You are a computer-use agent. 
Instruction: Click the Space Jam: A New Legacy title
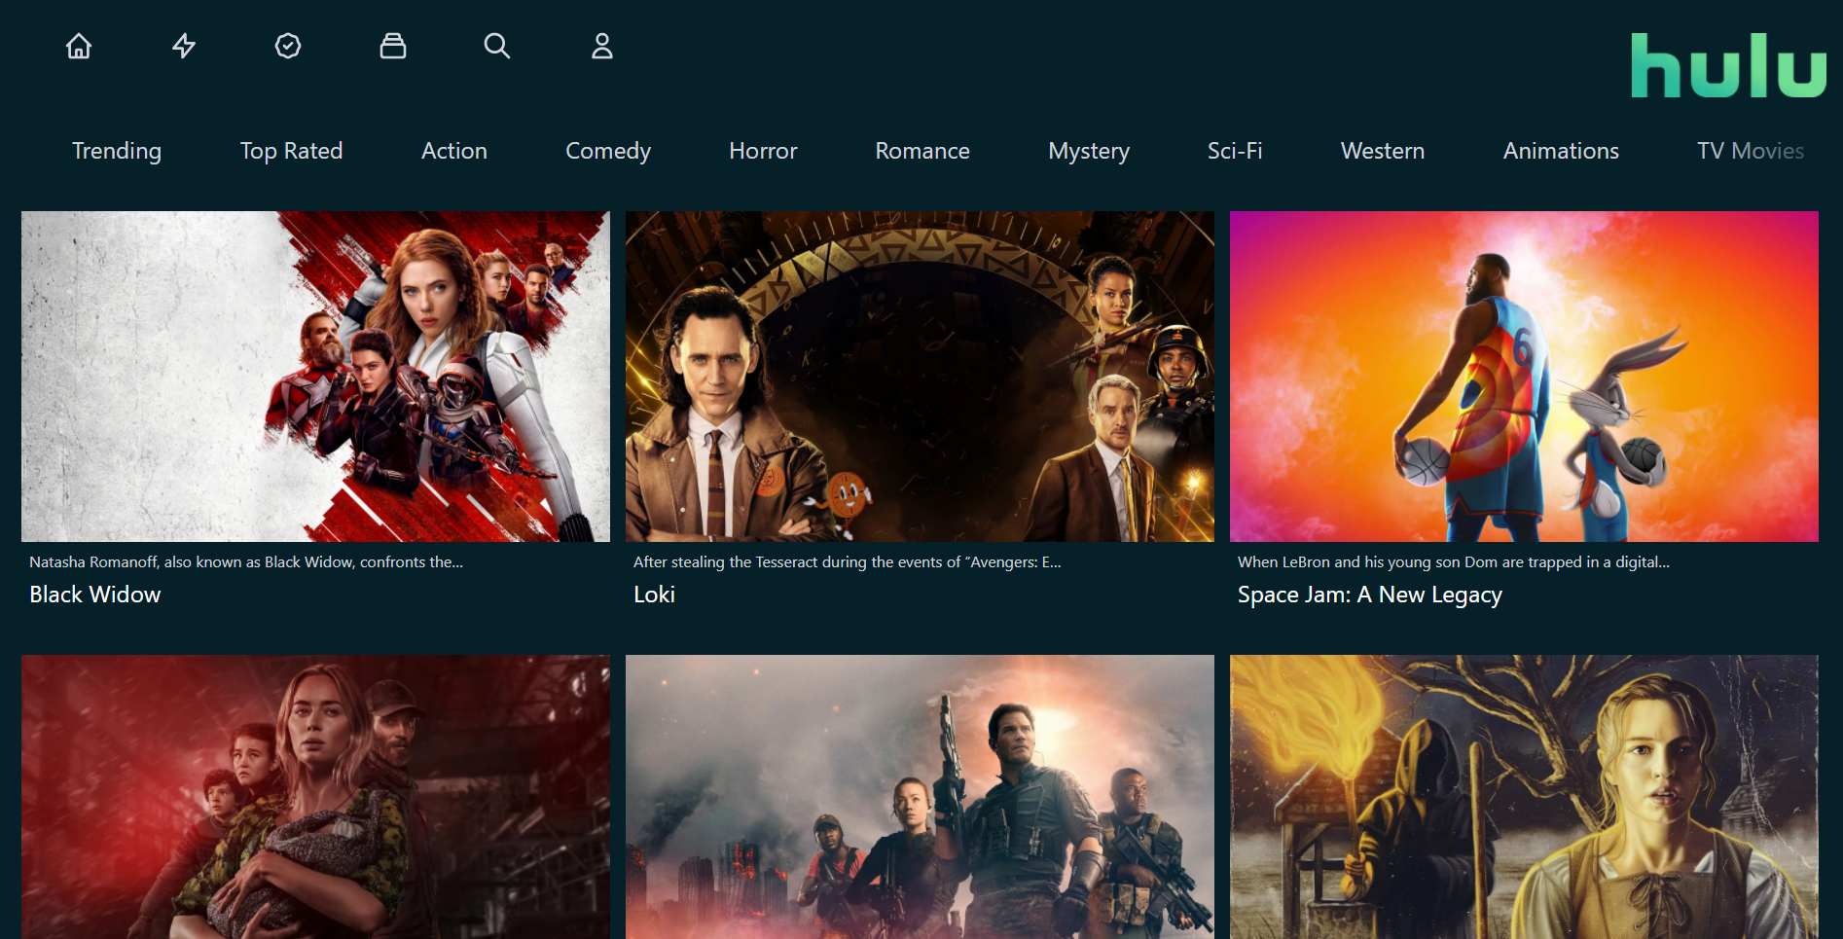pos(1370,595)
